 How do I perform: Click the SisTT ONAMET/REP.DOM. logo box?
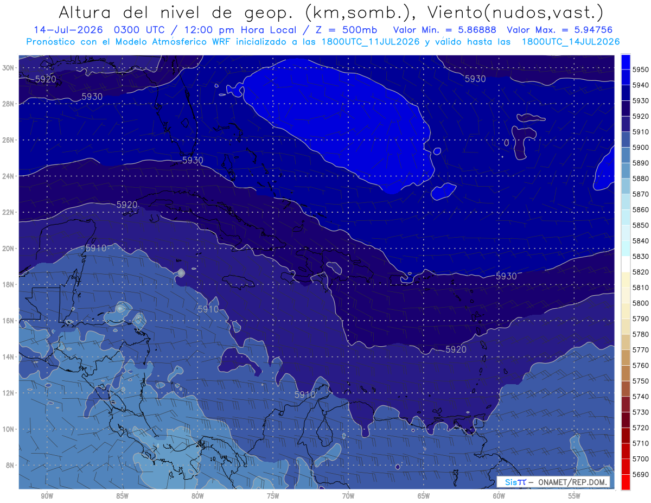pos(553,482)
